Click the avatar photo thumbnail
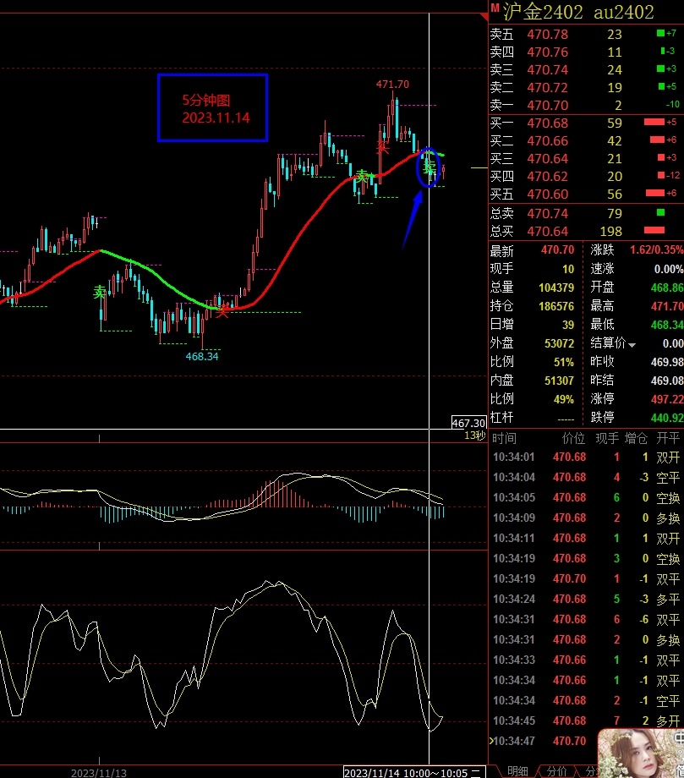This screenshot has height=778, width=684. pos(641,753)
